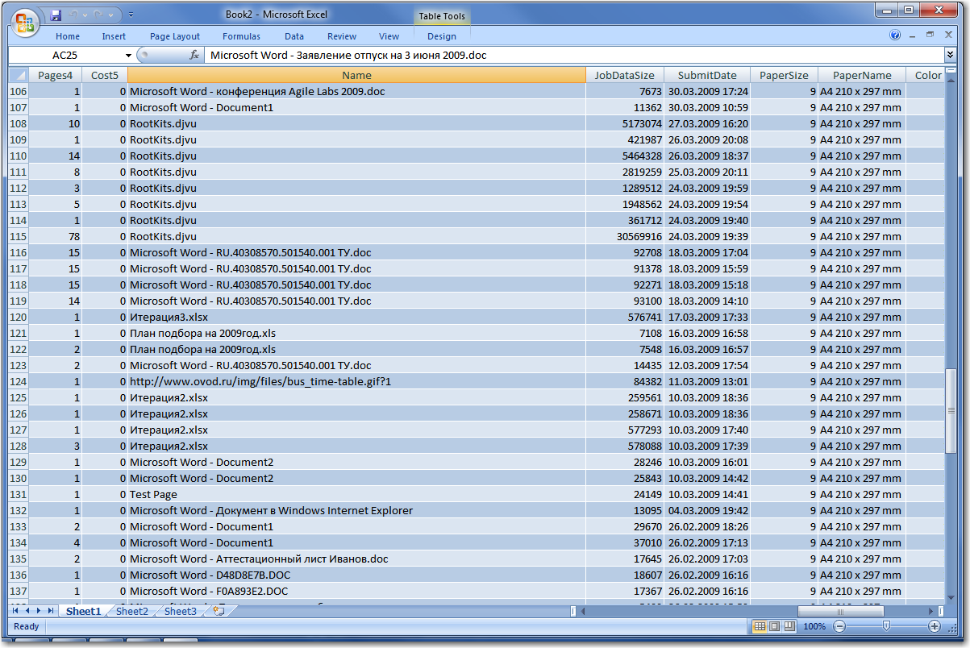Switch to the View tab

click(x=389, y=36)
